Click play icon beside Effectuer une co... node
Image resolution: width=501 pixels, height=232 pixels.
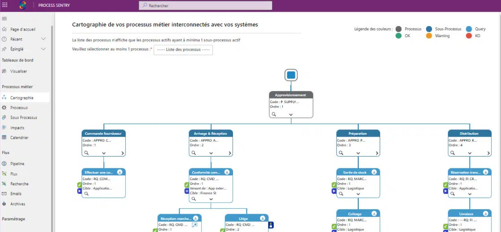79,191
